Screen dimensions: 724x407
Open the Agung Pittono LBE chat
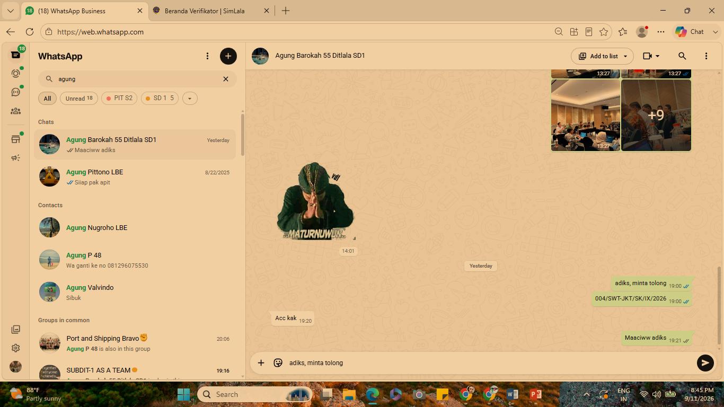coord(135,176)
